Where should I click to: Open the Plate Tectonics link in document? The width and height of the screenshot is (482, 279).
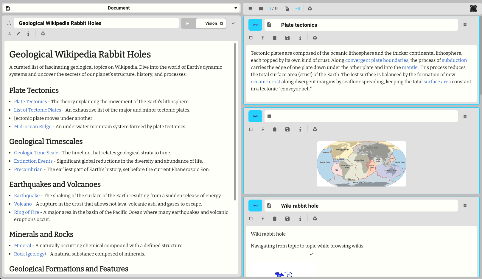pyautogui.click(x=30, y=102)
